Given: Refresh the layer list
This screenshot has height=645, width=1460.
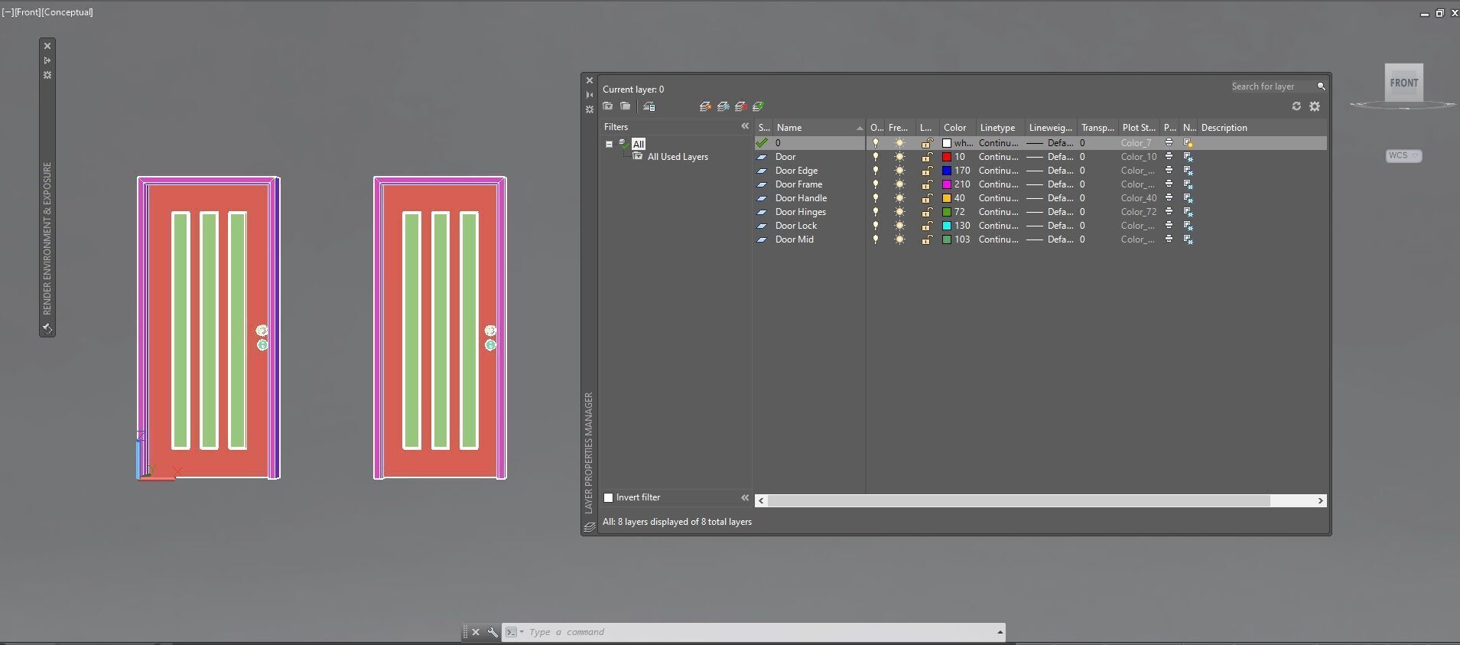Looking at the screenshot, I should coord(1296,106).
